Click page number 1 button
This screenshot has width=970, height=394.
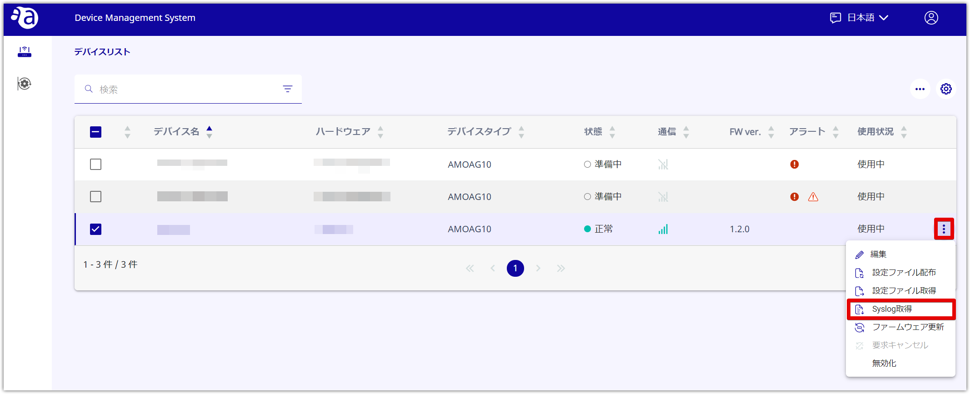click(x=515, y=269)
